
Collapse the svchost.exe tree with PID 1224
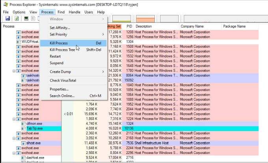(x=14, y=119)
